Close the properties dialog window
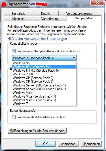 [97, 3]
